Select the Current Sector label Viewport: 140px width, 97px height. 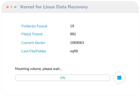pos(33,43)
